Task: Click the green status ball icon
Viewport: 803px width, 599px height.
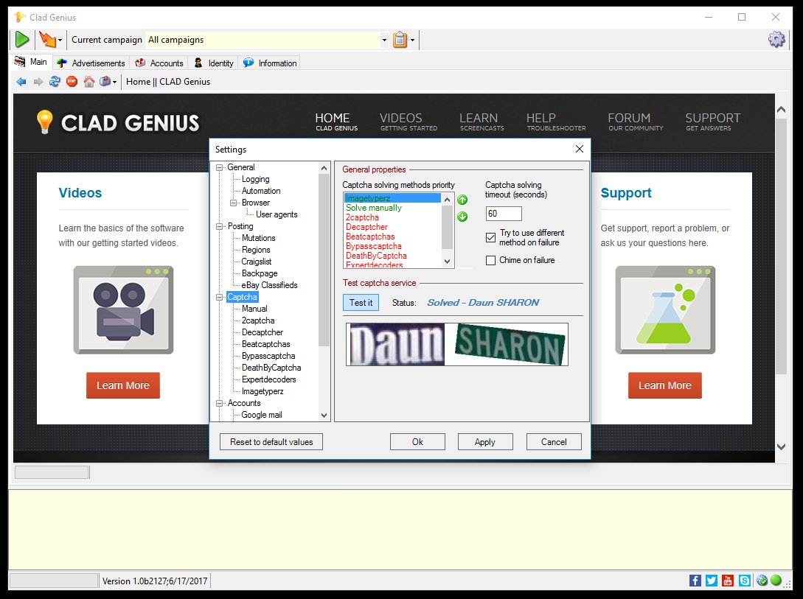Action: point(776,580)
